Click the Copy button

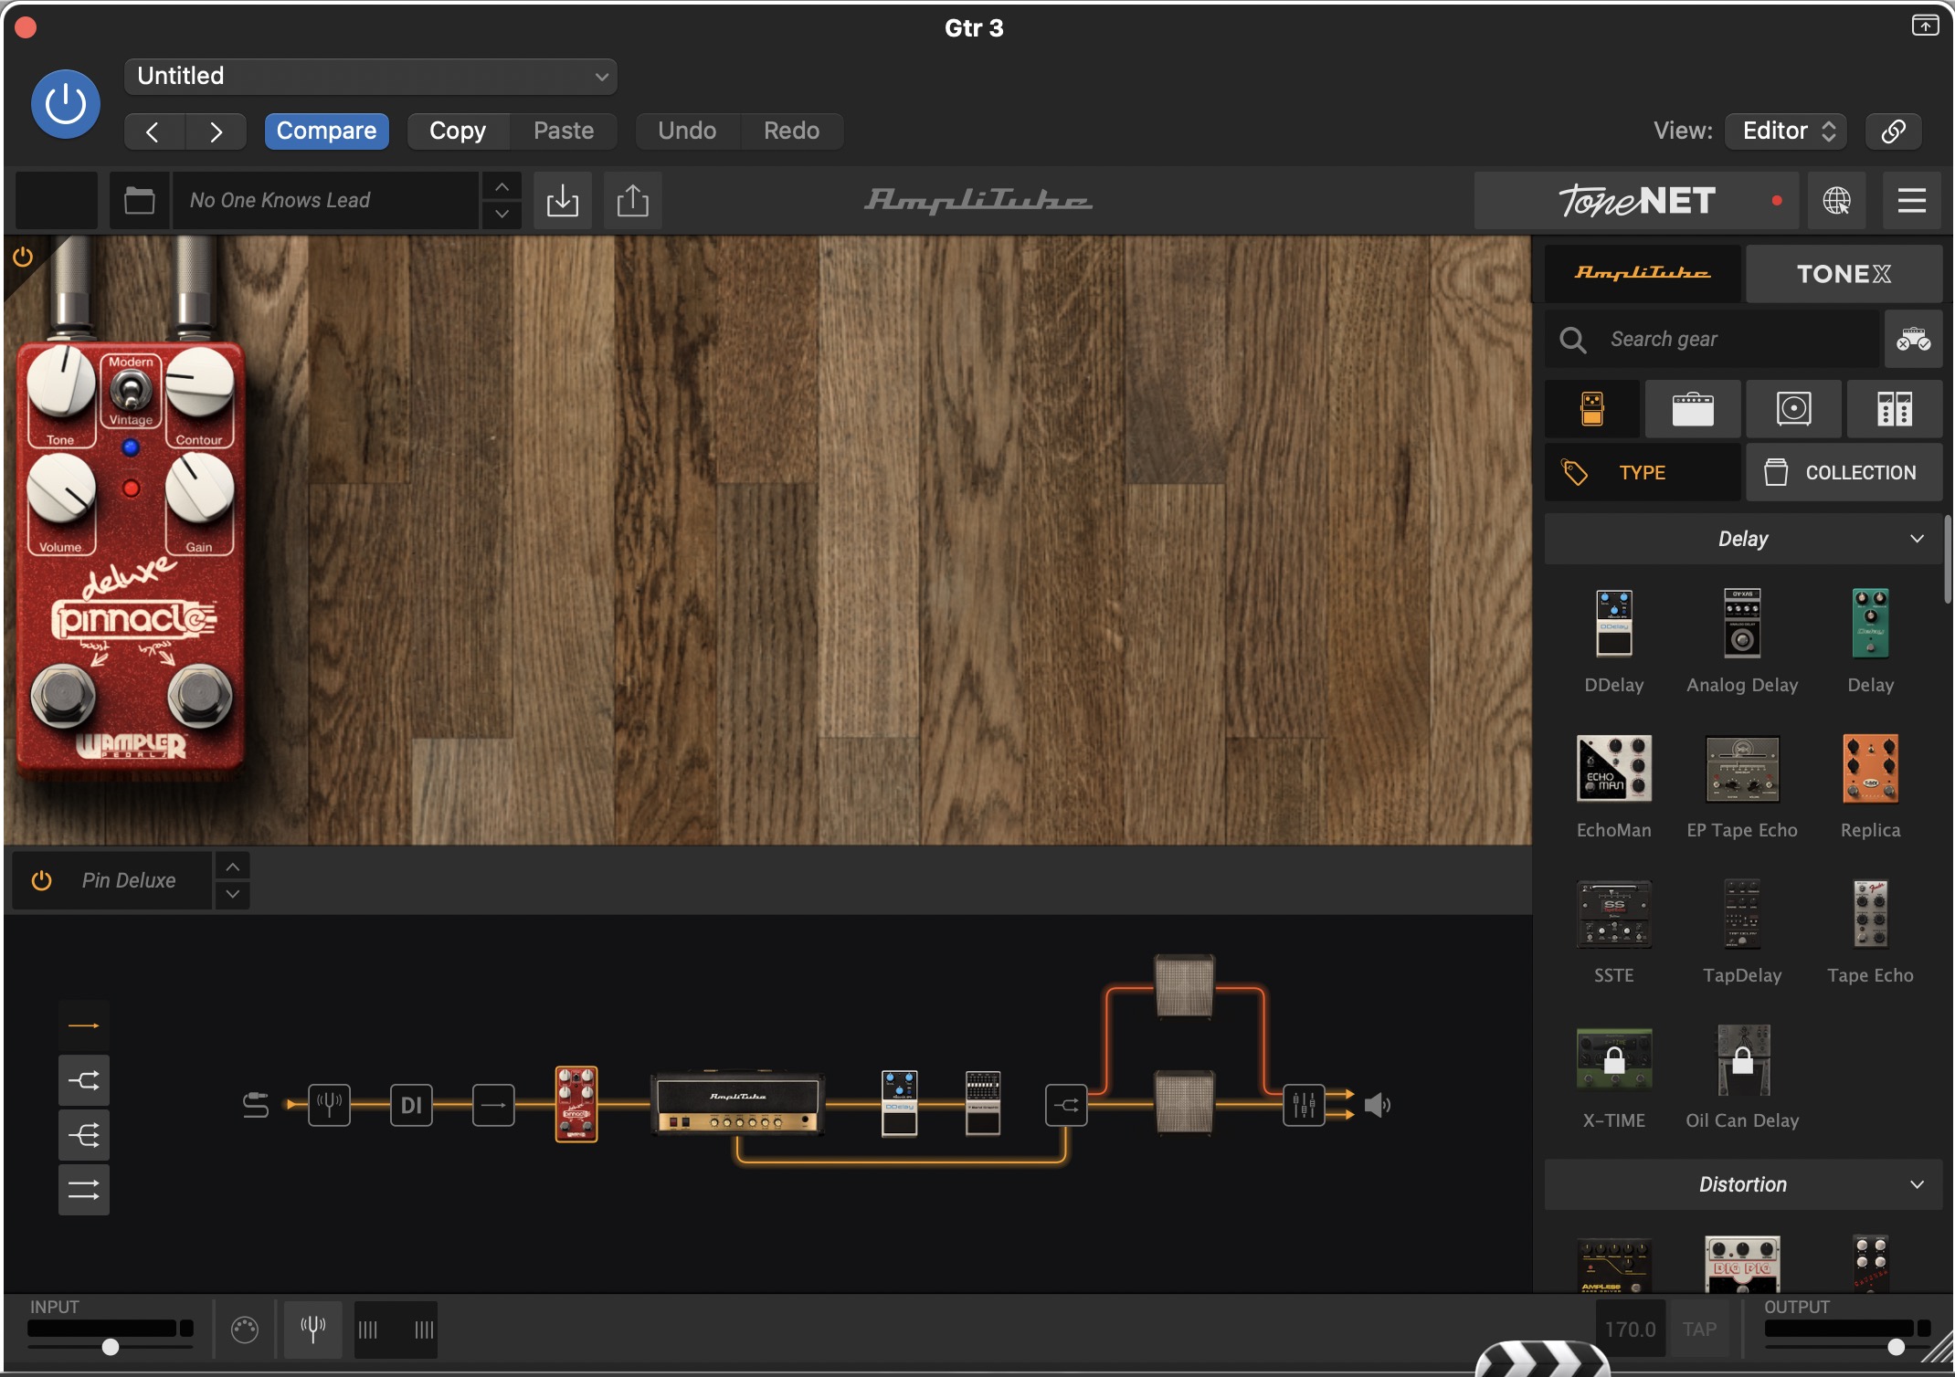458,131
